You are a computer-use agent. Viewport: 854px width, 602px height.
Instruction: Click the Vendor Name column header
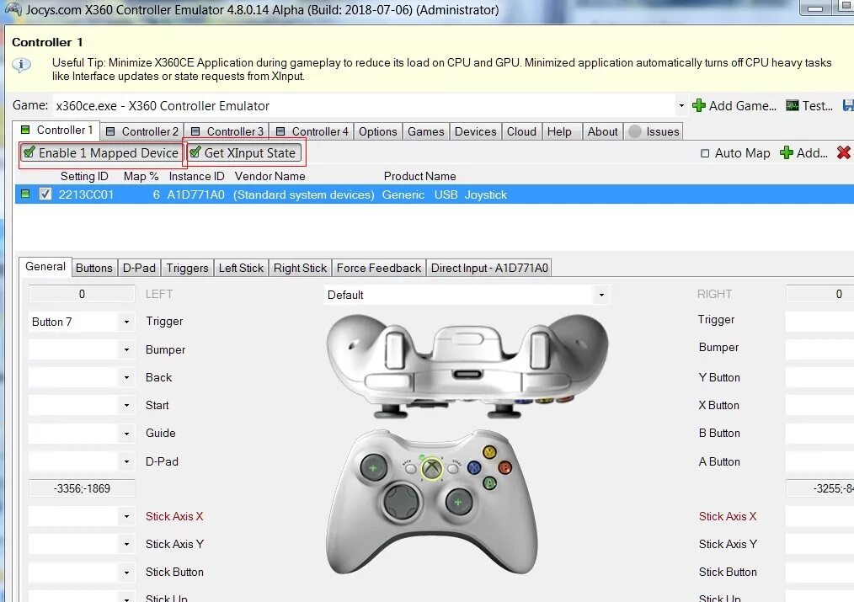270,176
